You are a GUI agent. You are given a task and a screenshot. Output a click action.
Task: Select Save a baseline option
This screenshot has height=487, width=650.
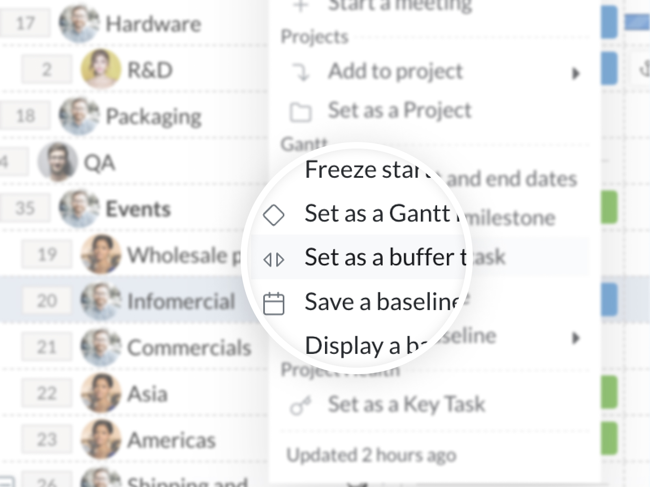point(382,302)
